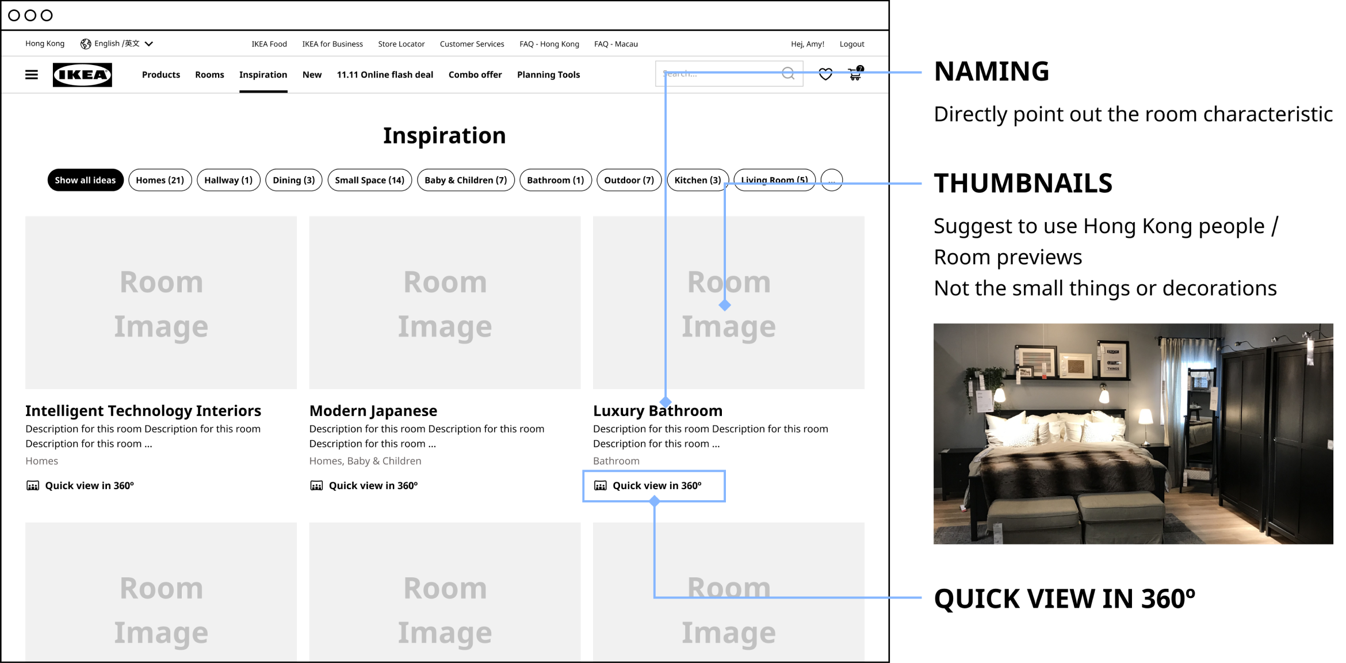This screenshot has width=1346, height=663.
Task: Click the search magnifier icon
Action: tap(788, 74)
